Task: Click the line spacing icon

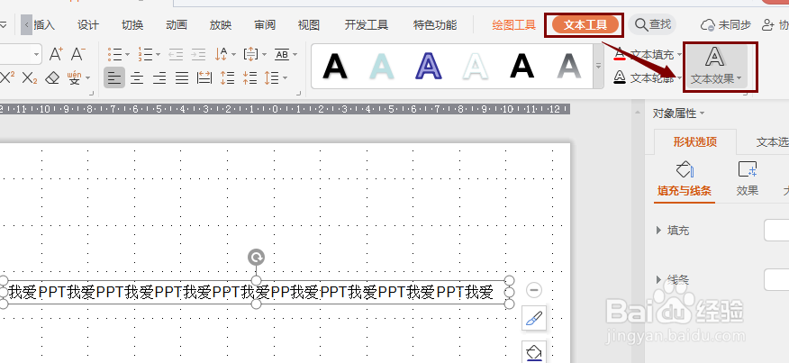Action: (272, 78)
